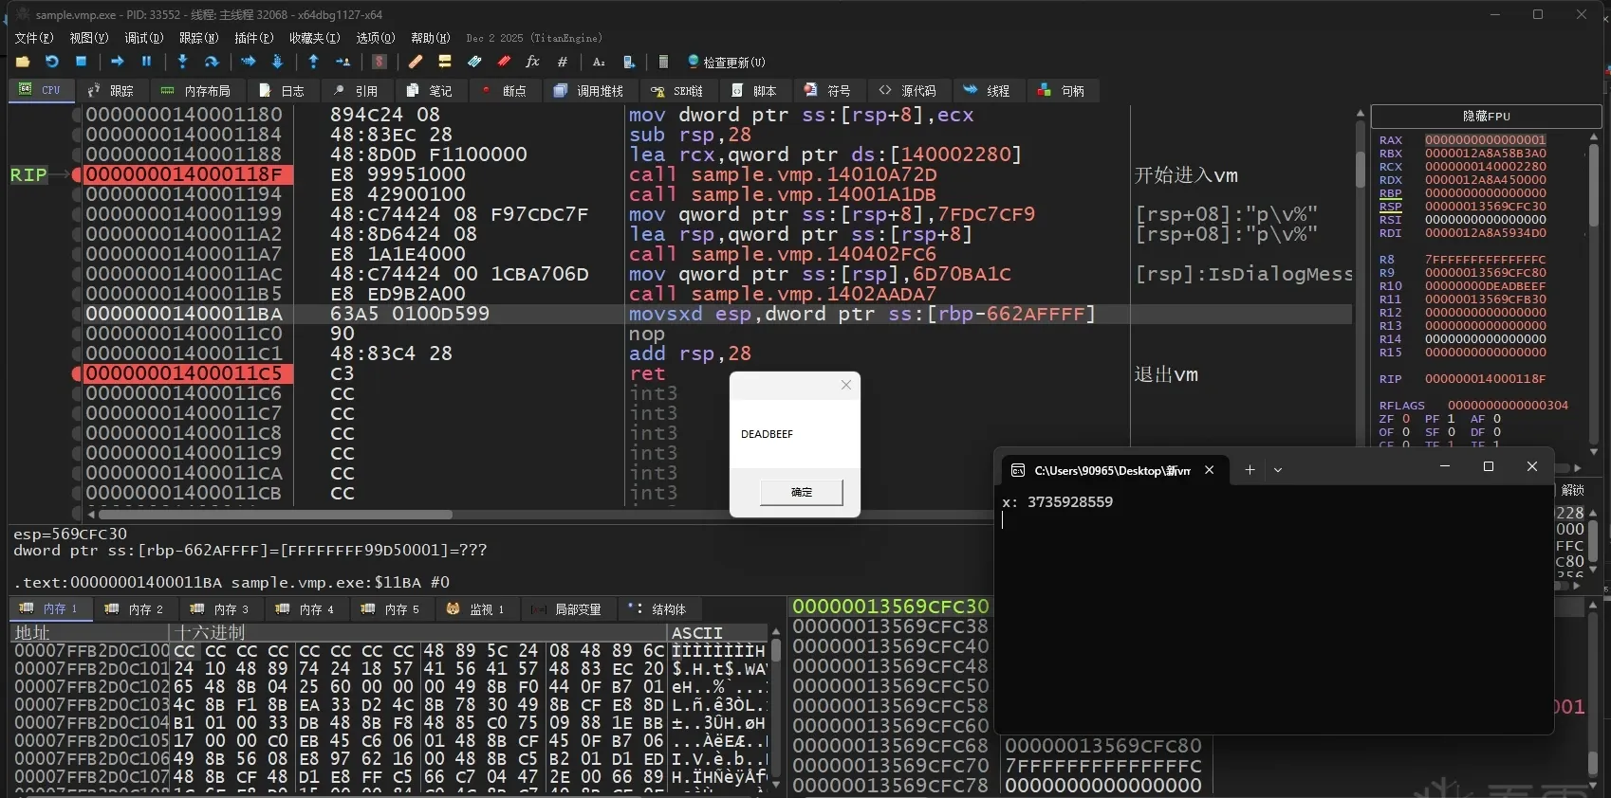
Task: Open terminal tab dropdown chevron
Action: pos(1278,470)
